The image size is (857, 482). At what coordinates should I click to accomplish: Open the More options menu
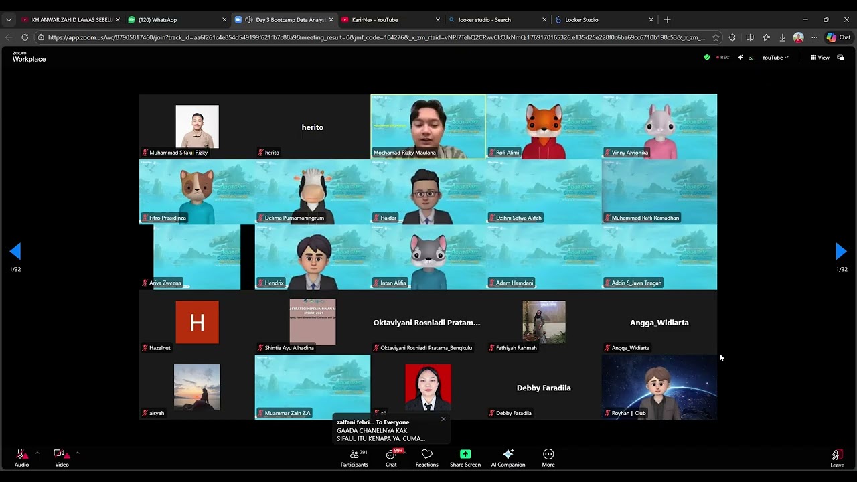tap(548, 458)
